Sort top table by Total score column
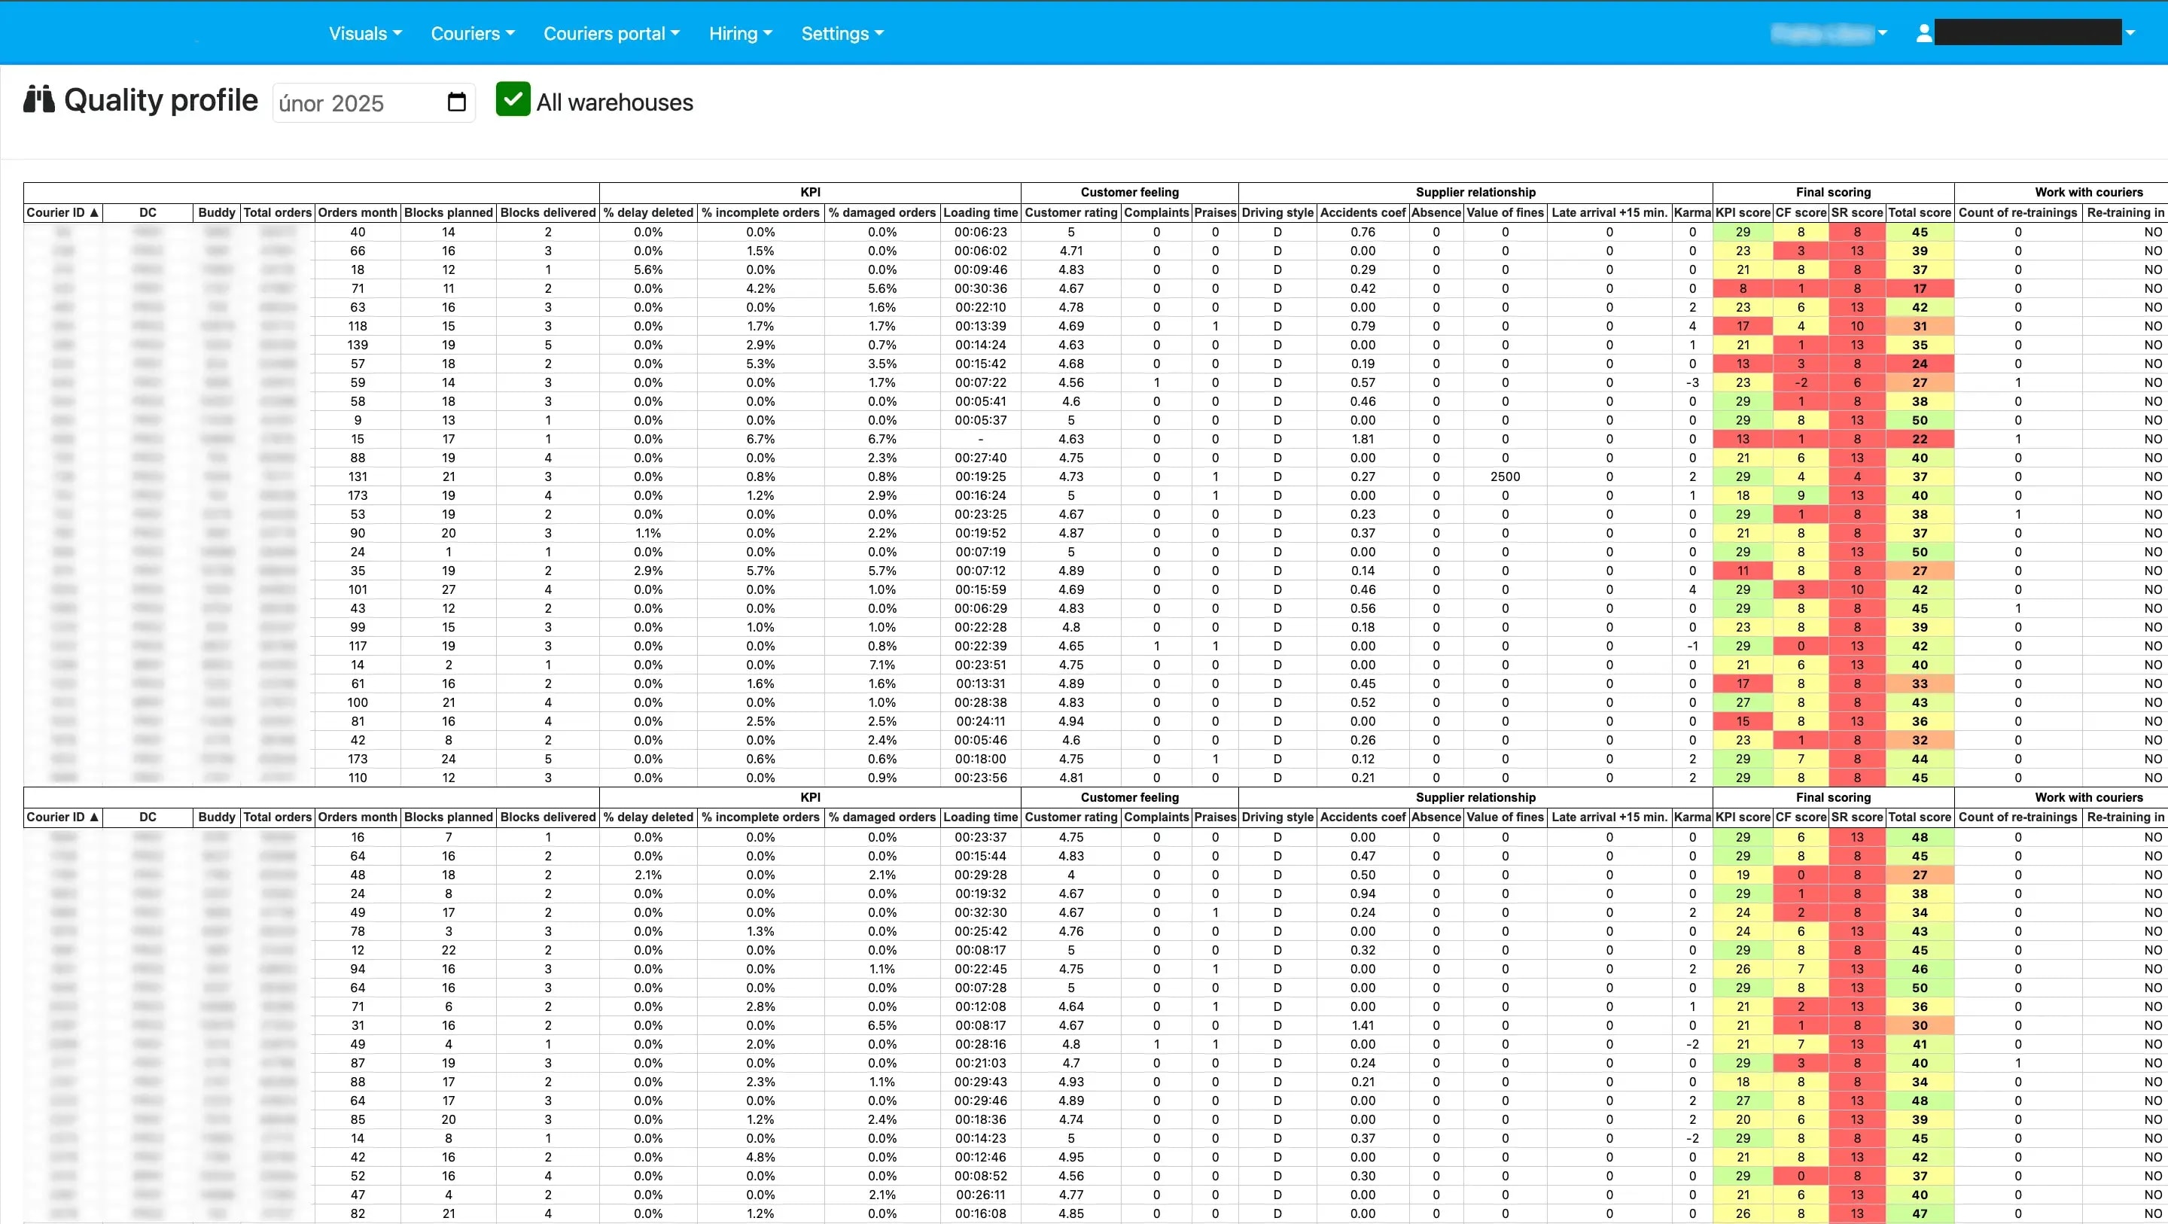Image resolution: width=2168 pixels, height=1224 pixels. (1919, 213)
